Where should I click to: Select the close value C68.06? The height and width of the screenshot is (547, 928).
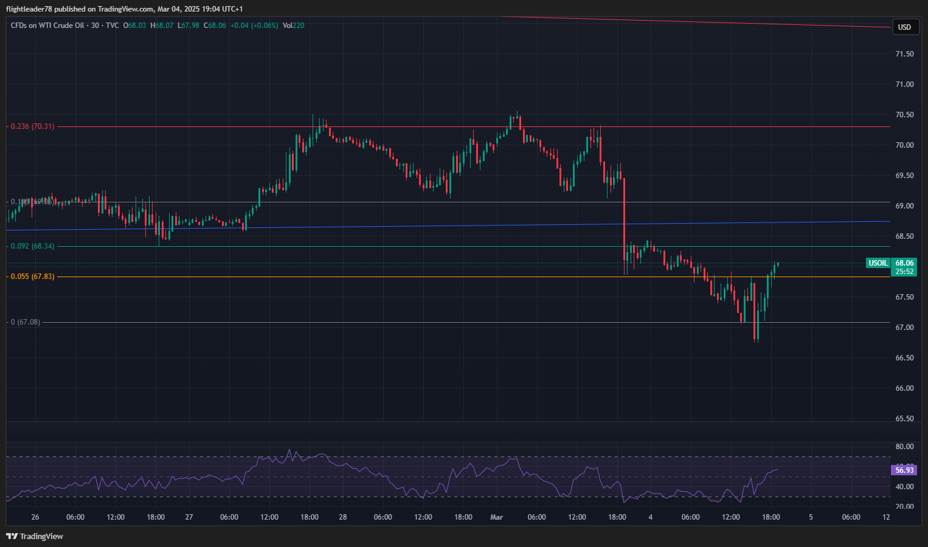coord(215,26)
